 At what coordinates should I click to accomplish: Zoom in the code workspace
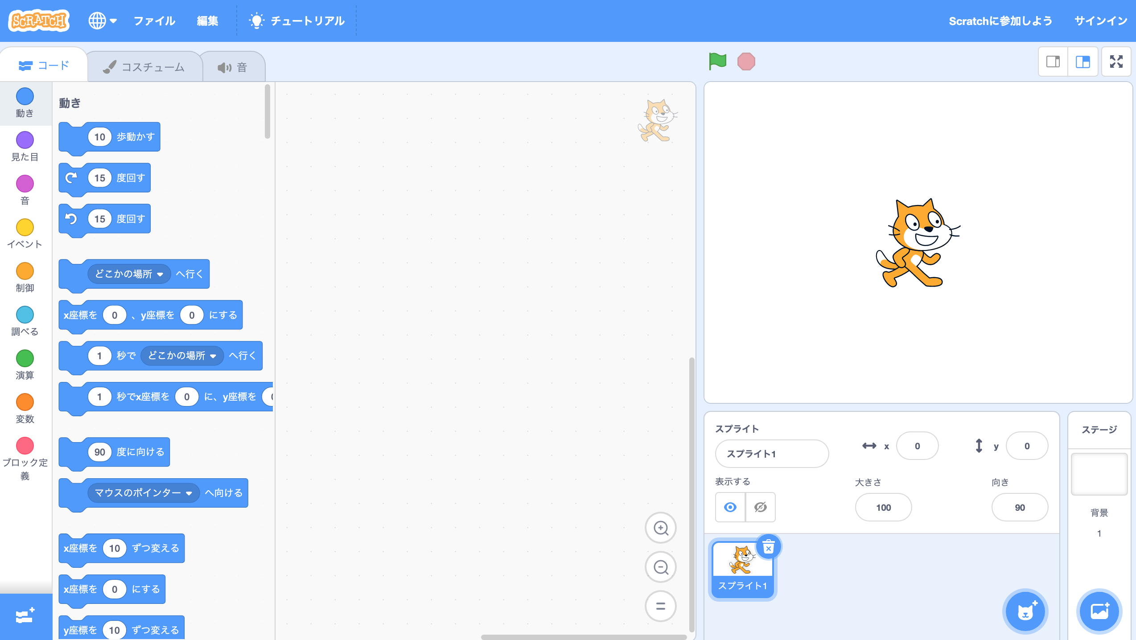pyautogui.click(x=661, y=528)
